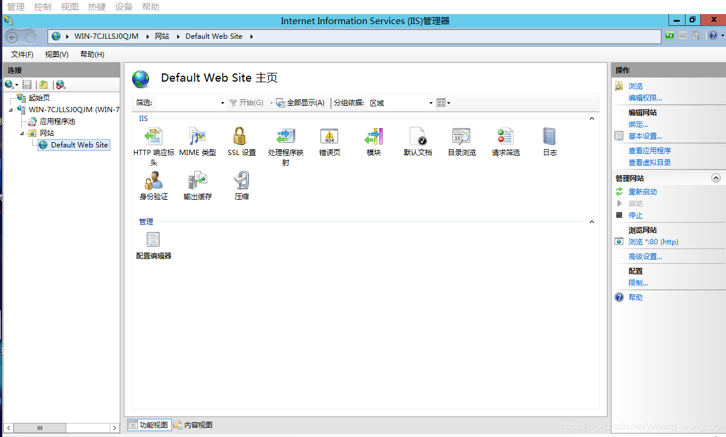Click the help icon at top right
The image size is (726, 437).
tap(713, 36)
